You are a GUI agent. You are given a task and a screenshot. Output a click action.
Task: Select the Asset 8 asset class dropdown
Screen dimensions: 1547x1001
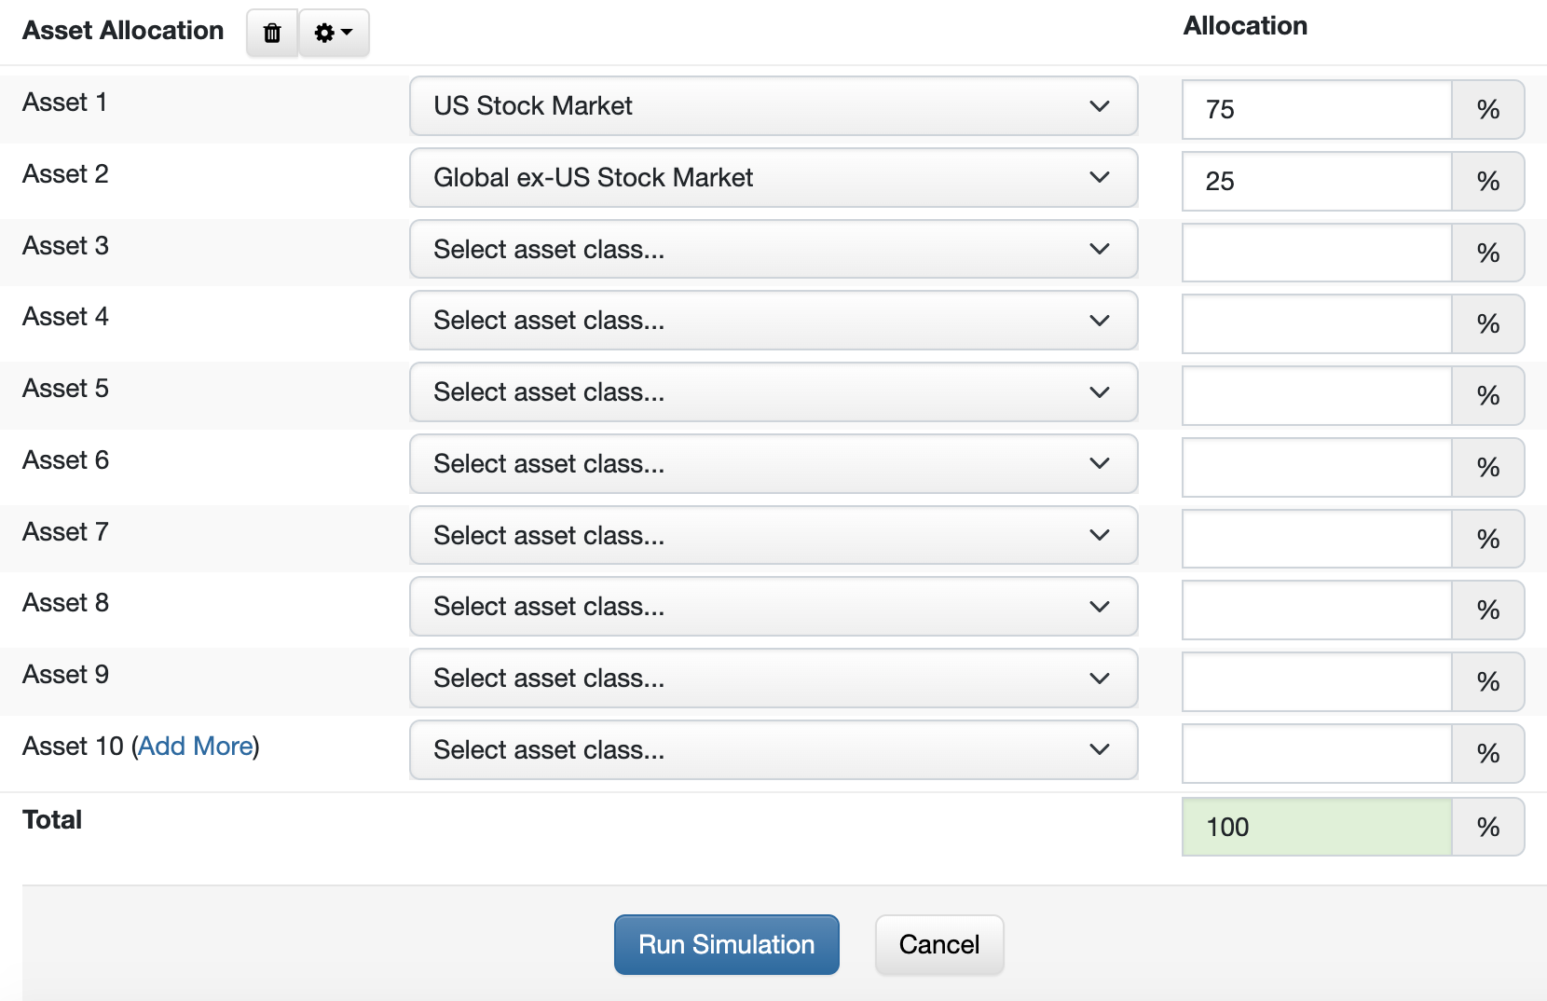[773, 607]
